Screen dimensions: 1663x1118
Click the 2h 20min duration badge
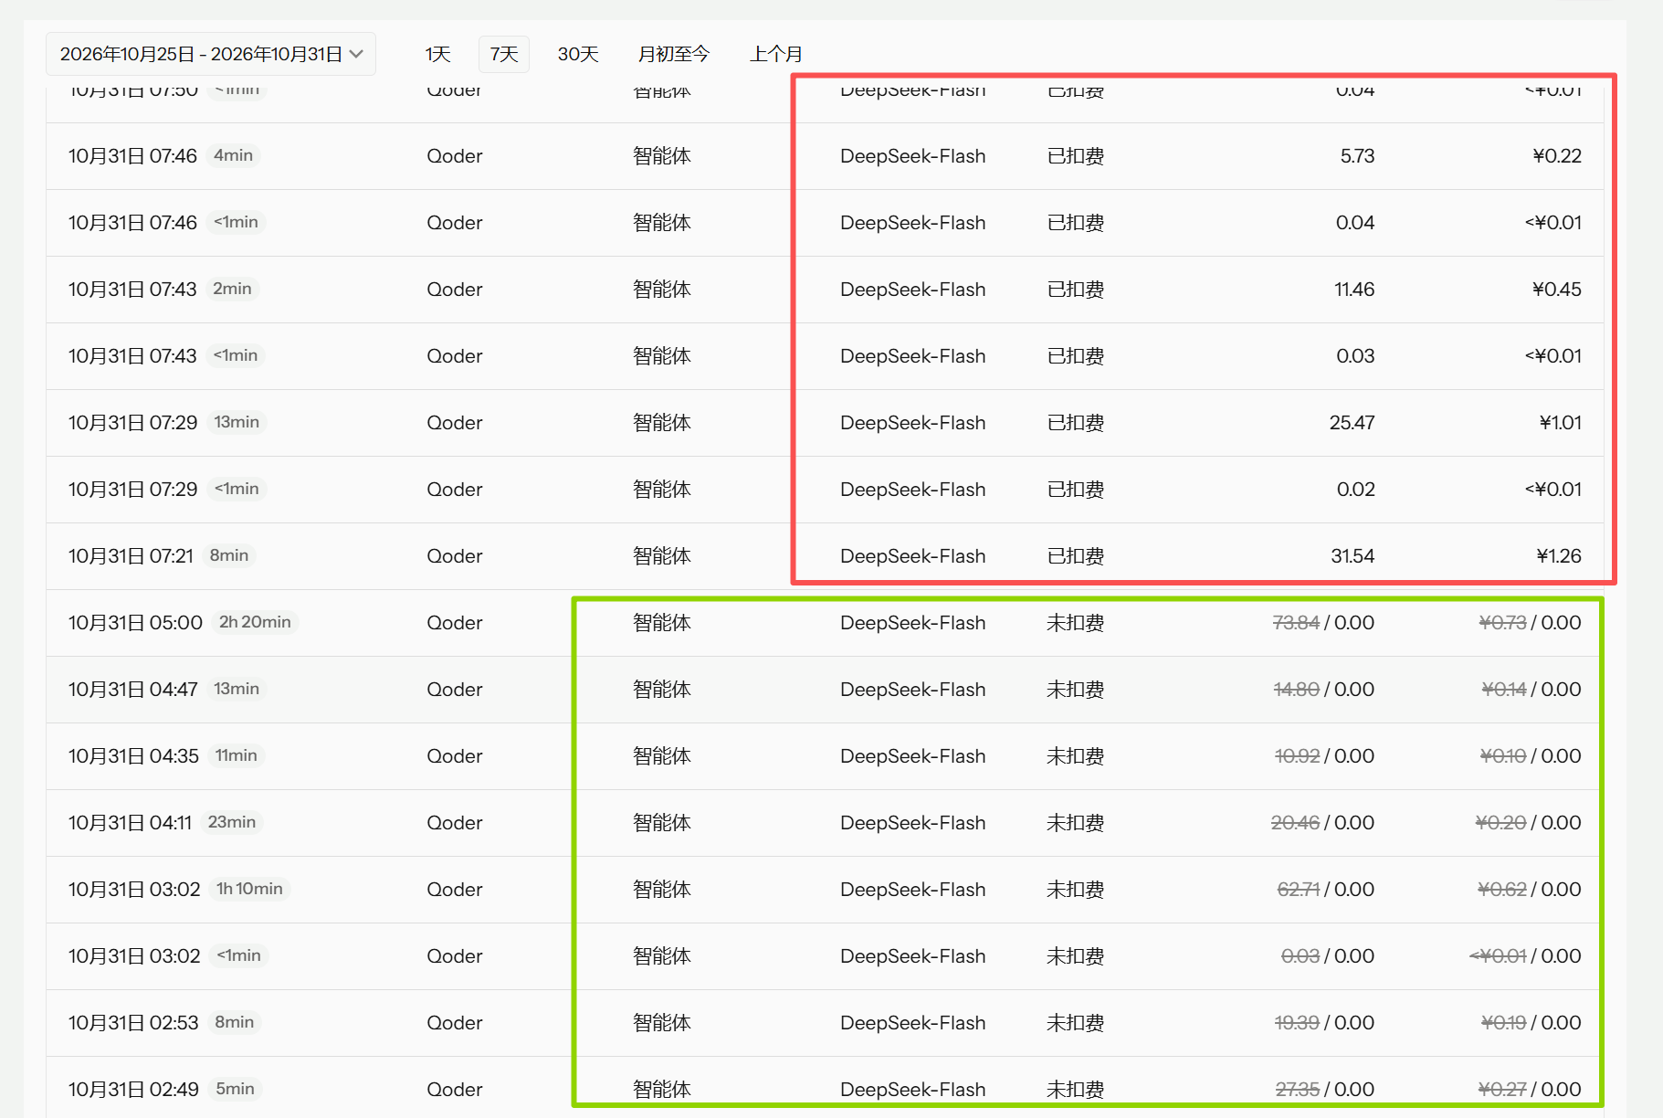(x=255, y=622)
